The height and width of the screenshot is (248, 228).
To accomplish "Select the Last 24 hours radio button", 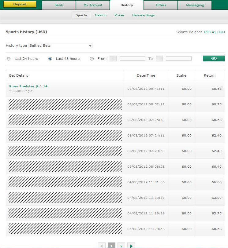I will tap(9, 59).
